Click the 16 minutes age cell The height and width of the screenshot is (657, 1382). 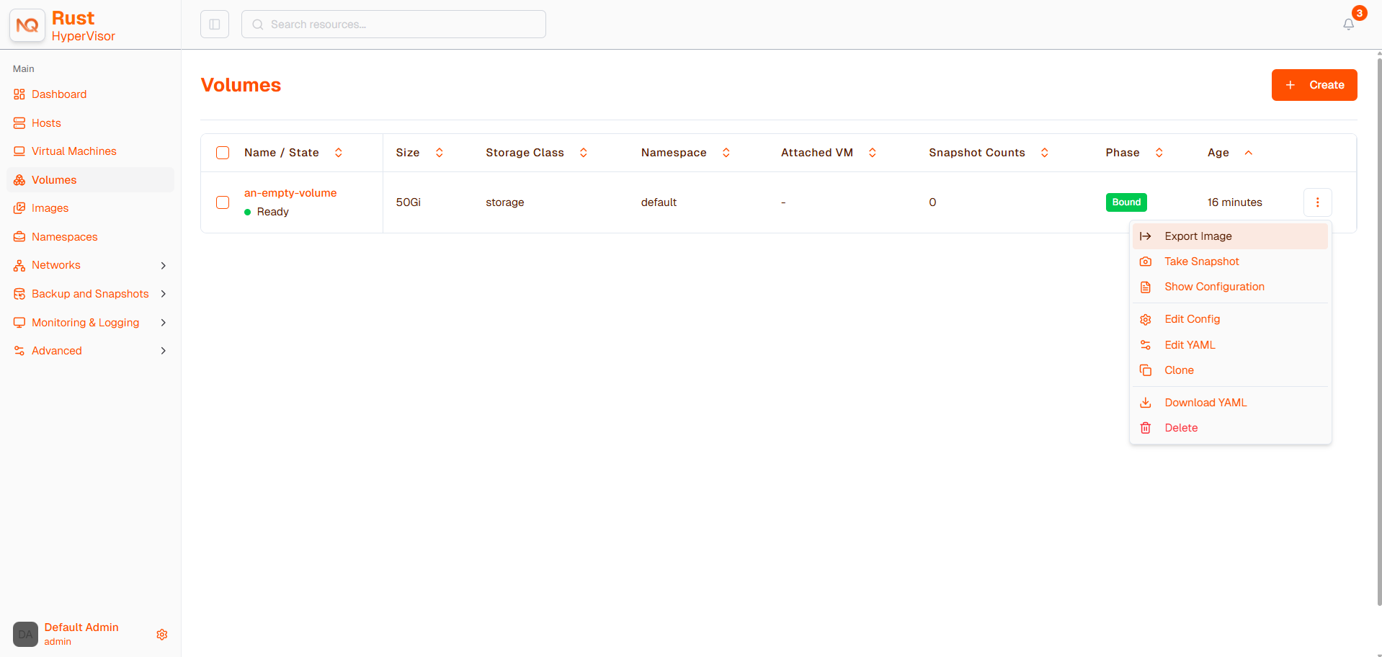point(1235,202)
